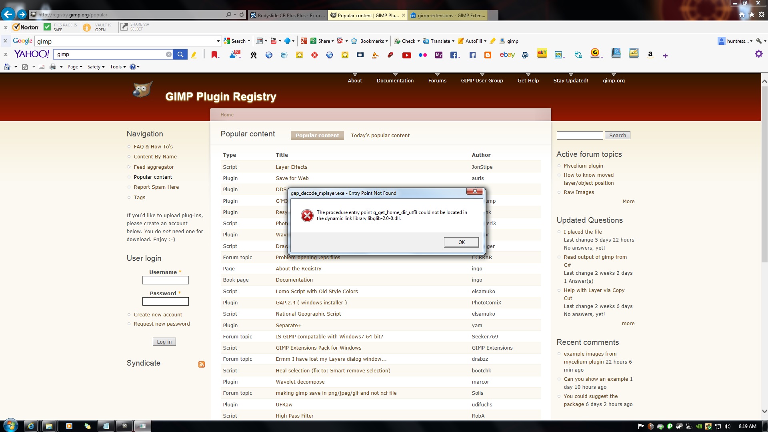
Task: Open the Layer Effects script link
Action: [x=292, y=167]
